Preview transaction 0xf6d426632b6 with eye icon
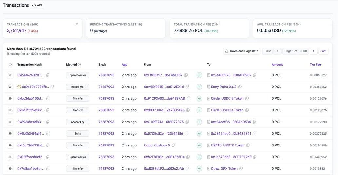This screenshot has height=175, width=338. click(10, 145)
